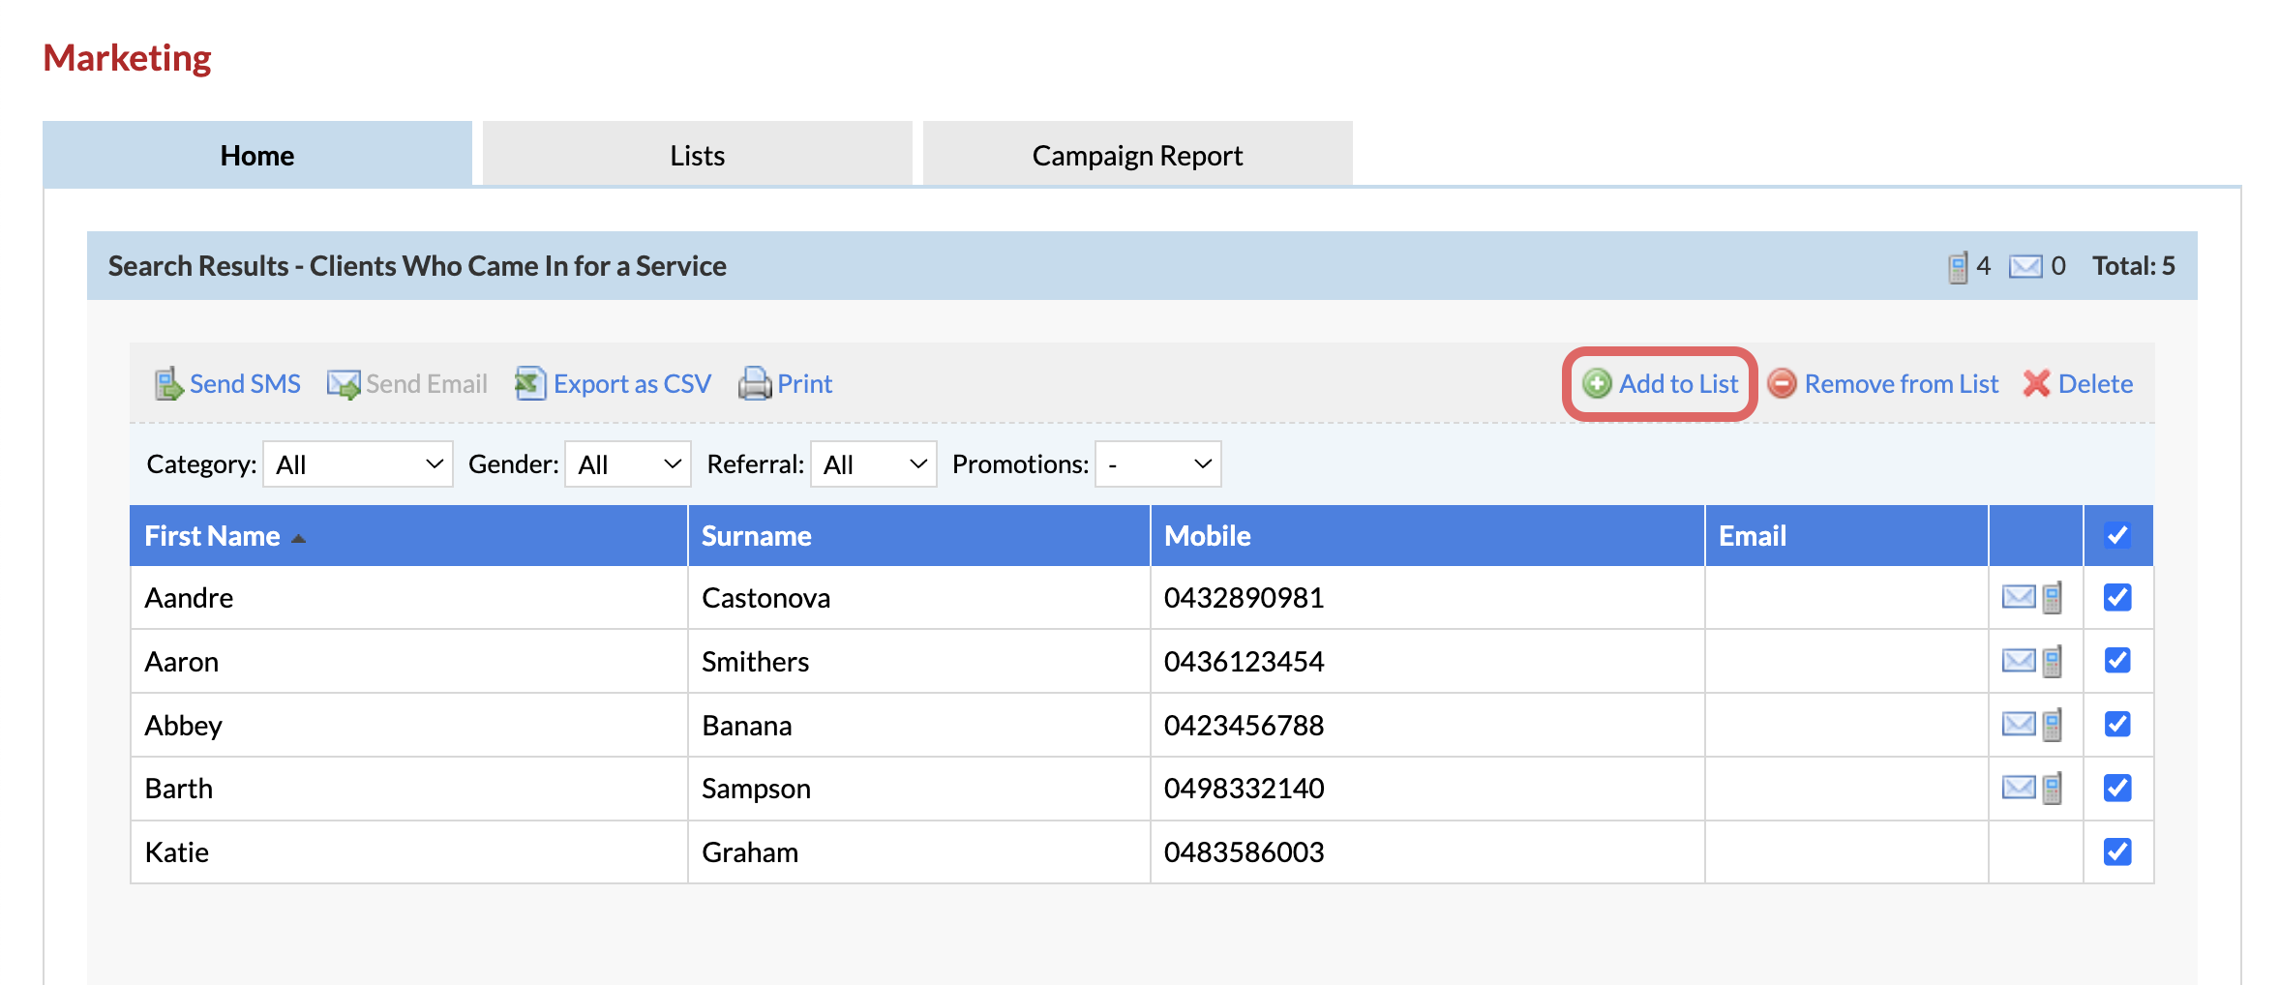Viewport: 2280px width, 985px height.
Task: Click mobile phone icon in Aaron Smithers row
Action: tap(2053, 661)
